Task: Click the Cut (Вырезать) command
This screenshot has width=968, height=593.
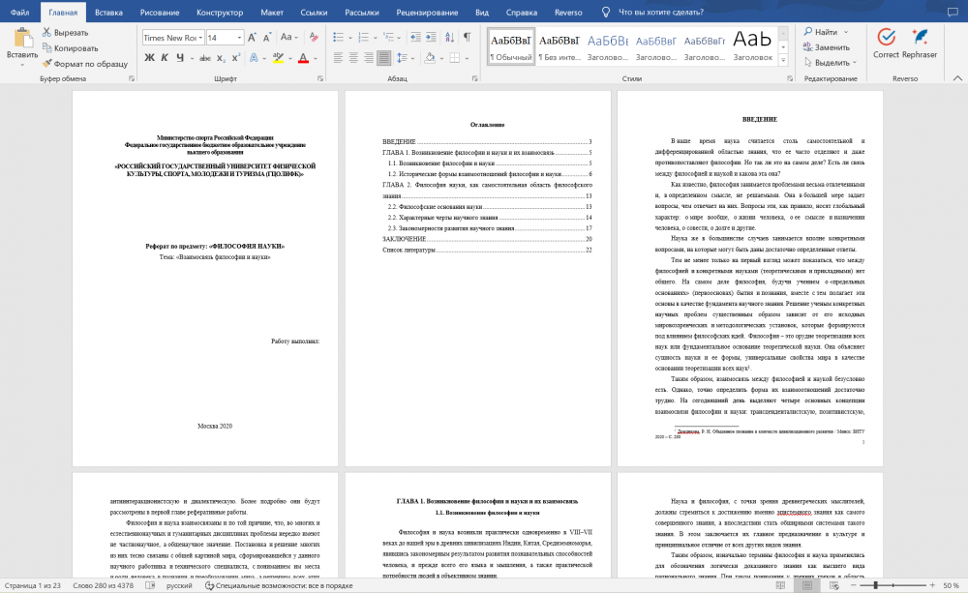Action: tap(66, 32)
